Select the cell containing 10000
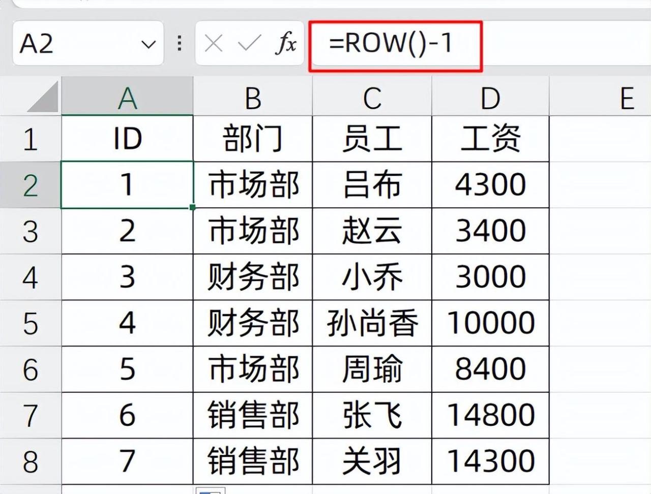 [x=490, y=323]
